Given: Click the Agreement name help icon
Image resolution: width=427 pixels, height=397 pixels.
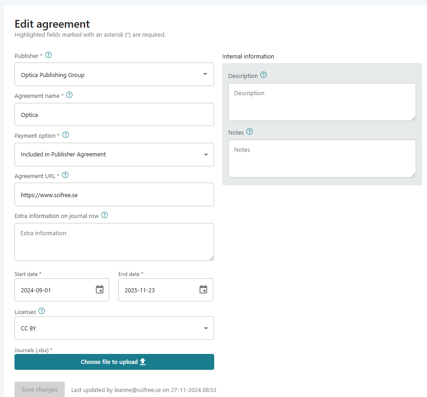Looking at the screenshot, I should (x=69, y=95).
